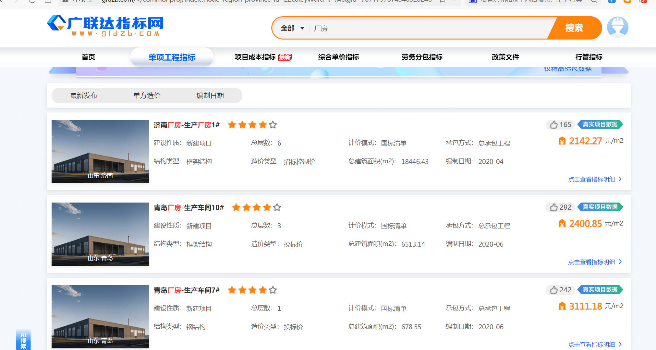Open the AI搜索 floating icon
656x350 pixels.
coord(23,340)
